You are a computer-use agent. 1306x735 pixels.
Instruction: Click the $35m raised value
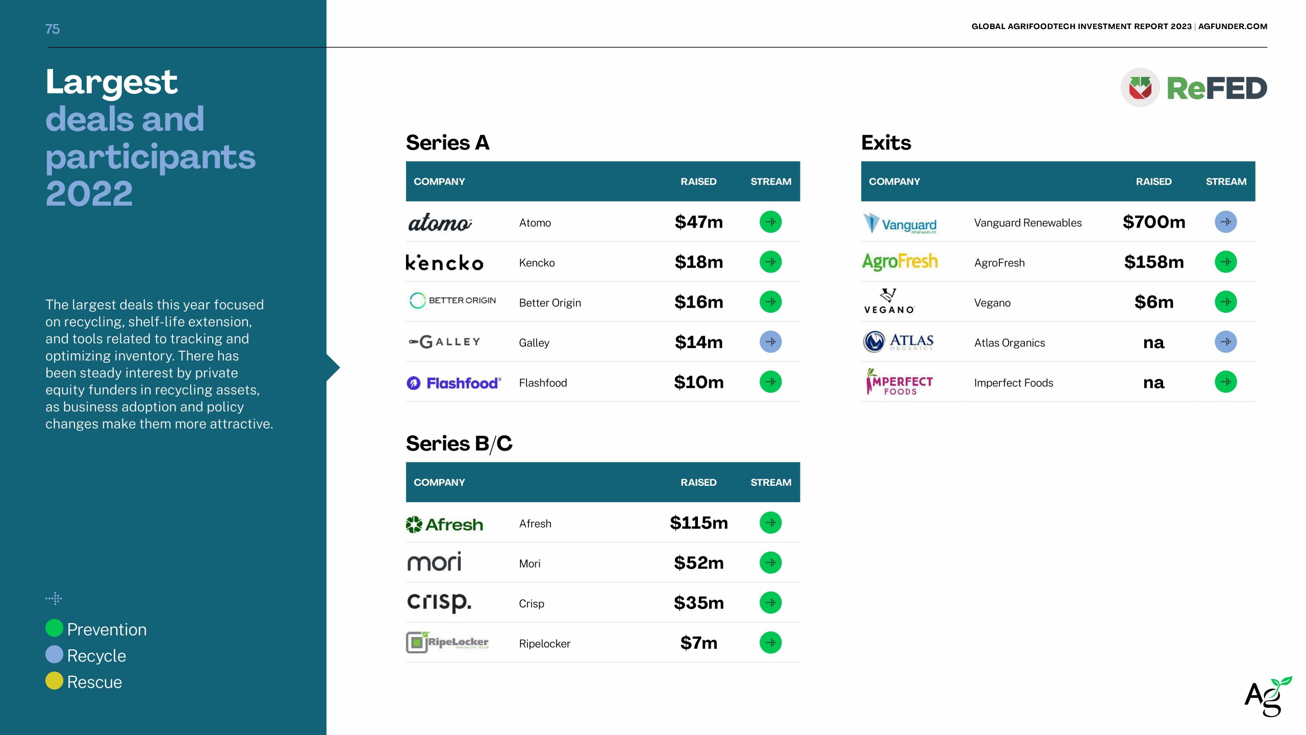coord(698,603)
